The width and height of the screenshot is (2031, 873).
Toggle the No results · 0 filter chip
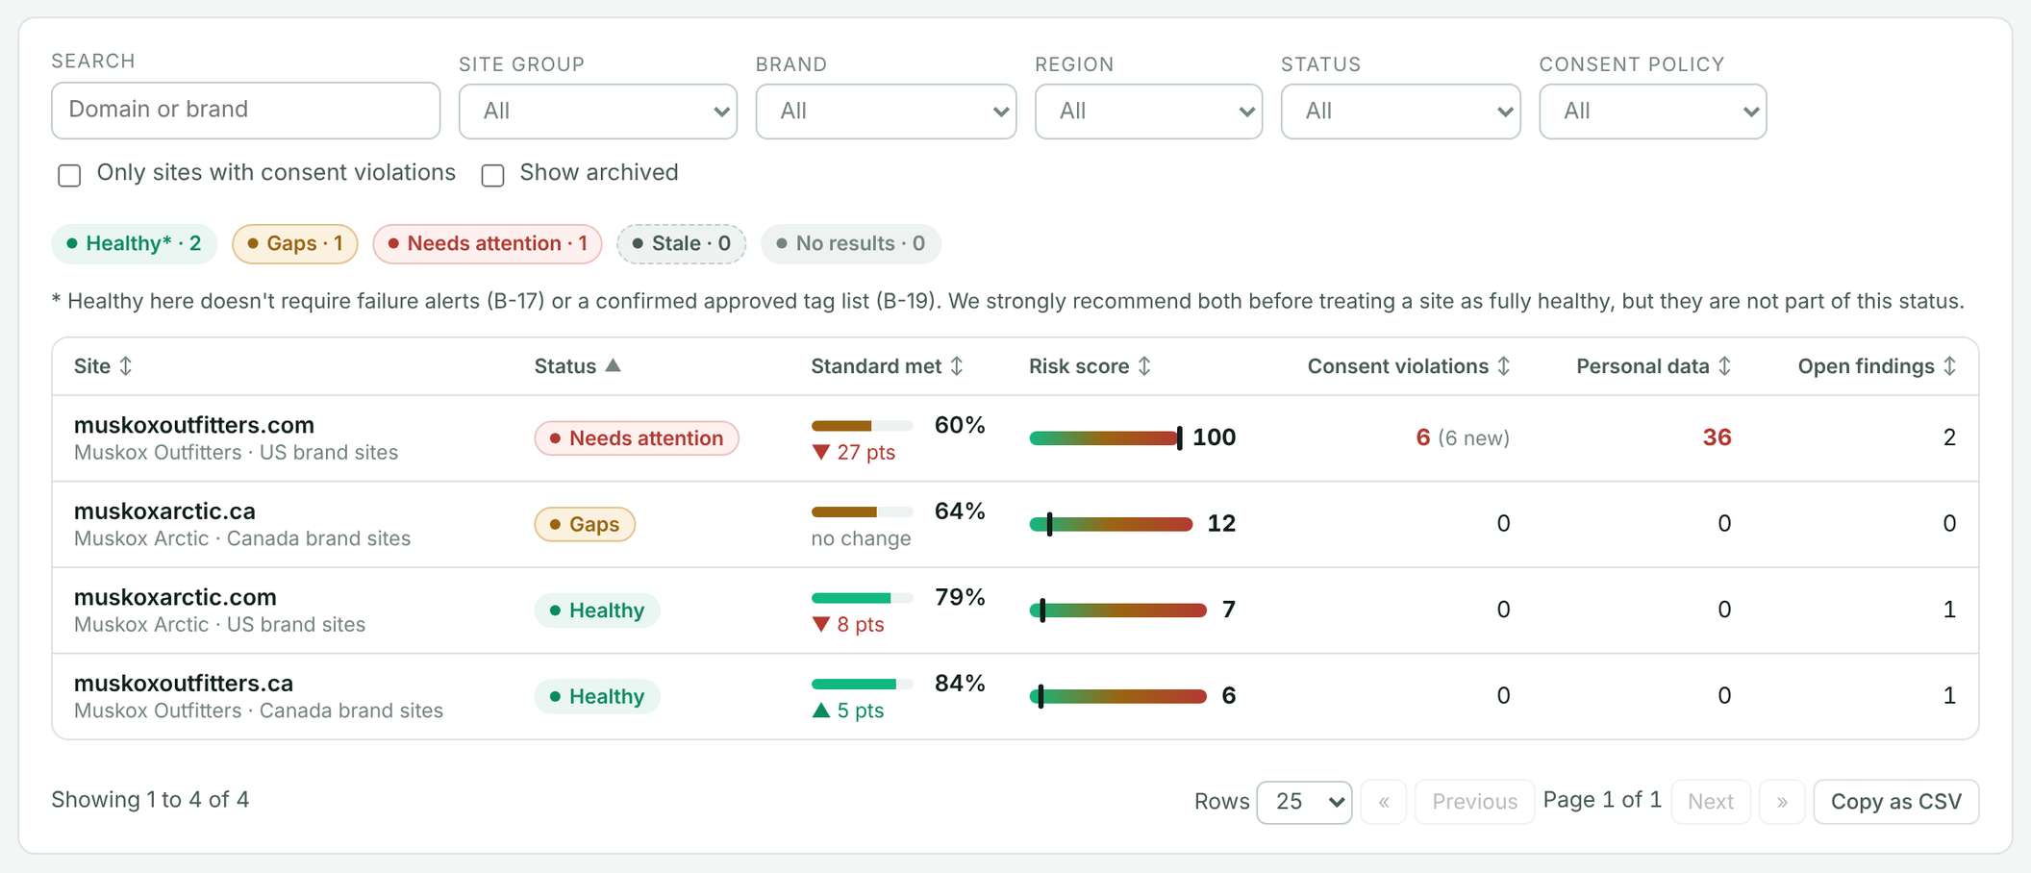coord(851,243)
